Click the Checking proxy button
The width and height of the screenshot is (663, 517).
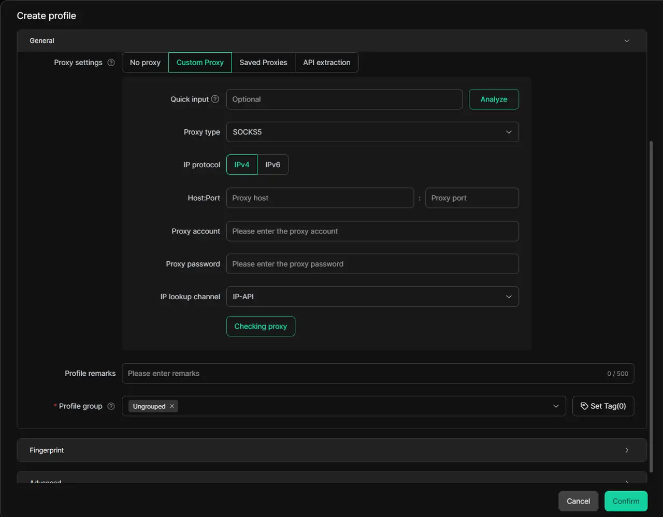point(261,327)
